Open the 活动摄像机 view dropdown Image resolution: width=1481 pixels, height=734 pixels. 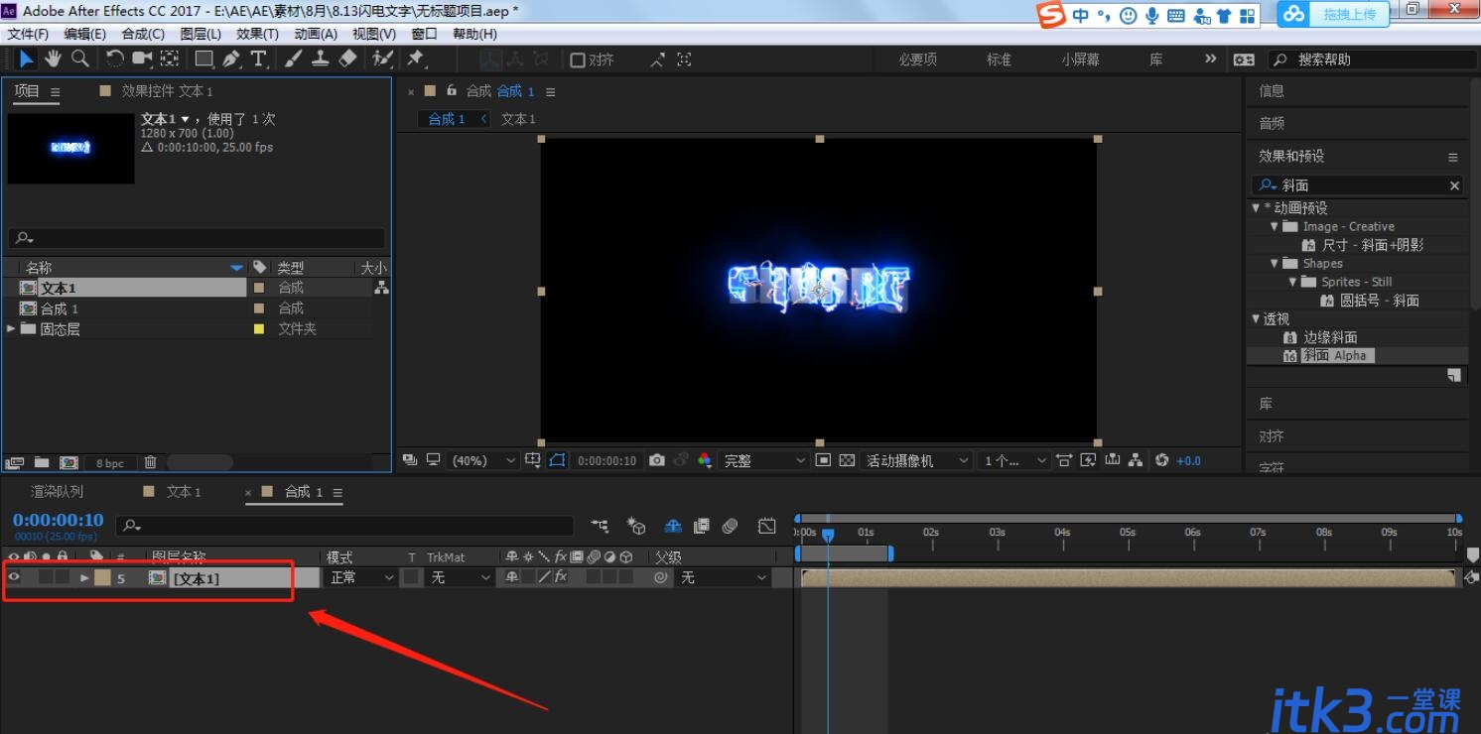(x=917, y=460)
